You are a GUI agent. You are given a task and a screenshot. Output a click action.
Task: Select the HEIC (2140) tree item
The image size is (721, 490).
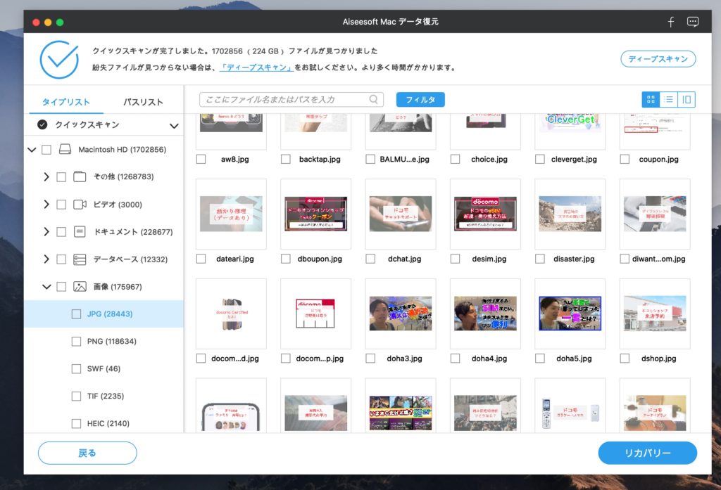[104, 423]
